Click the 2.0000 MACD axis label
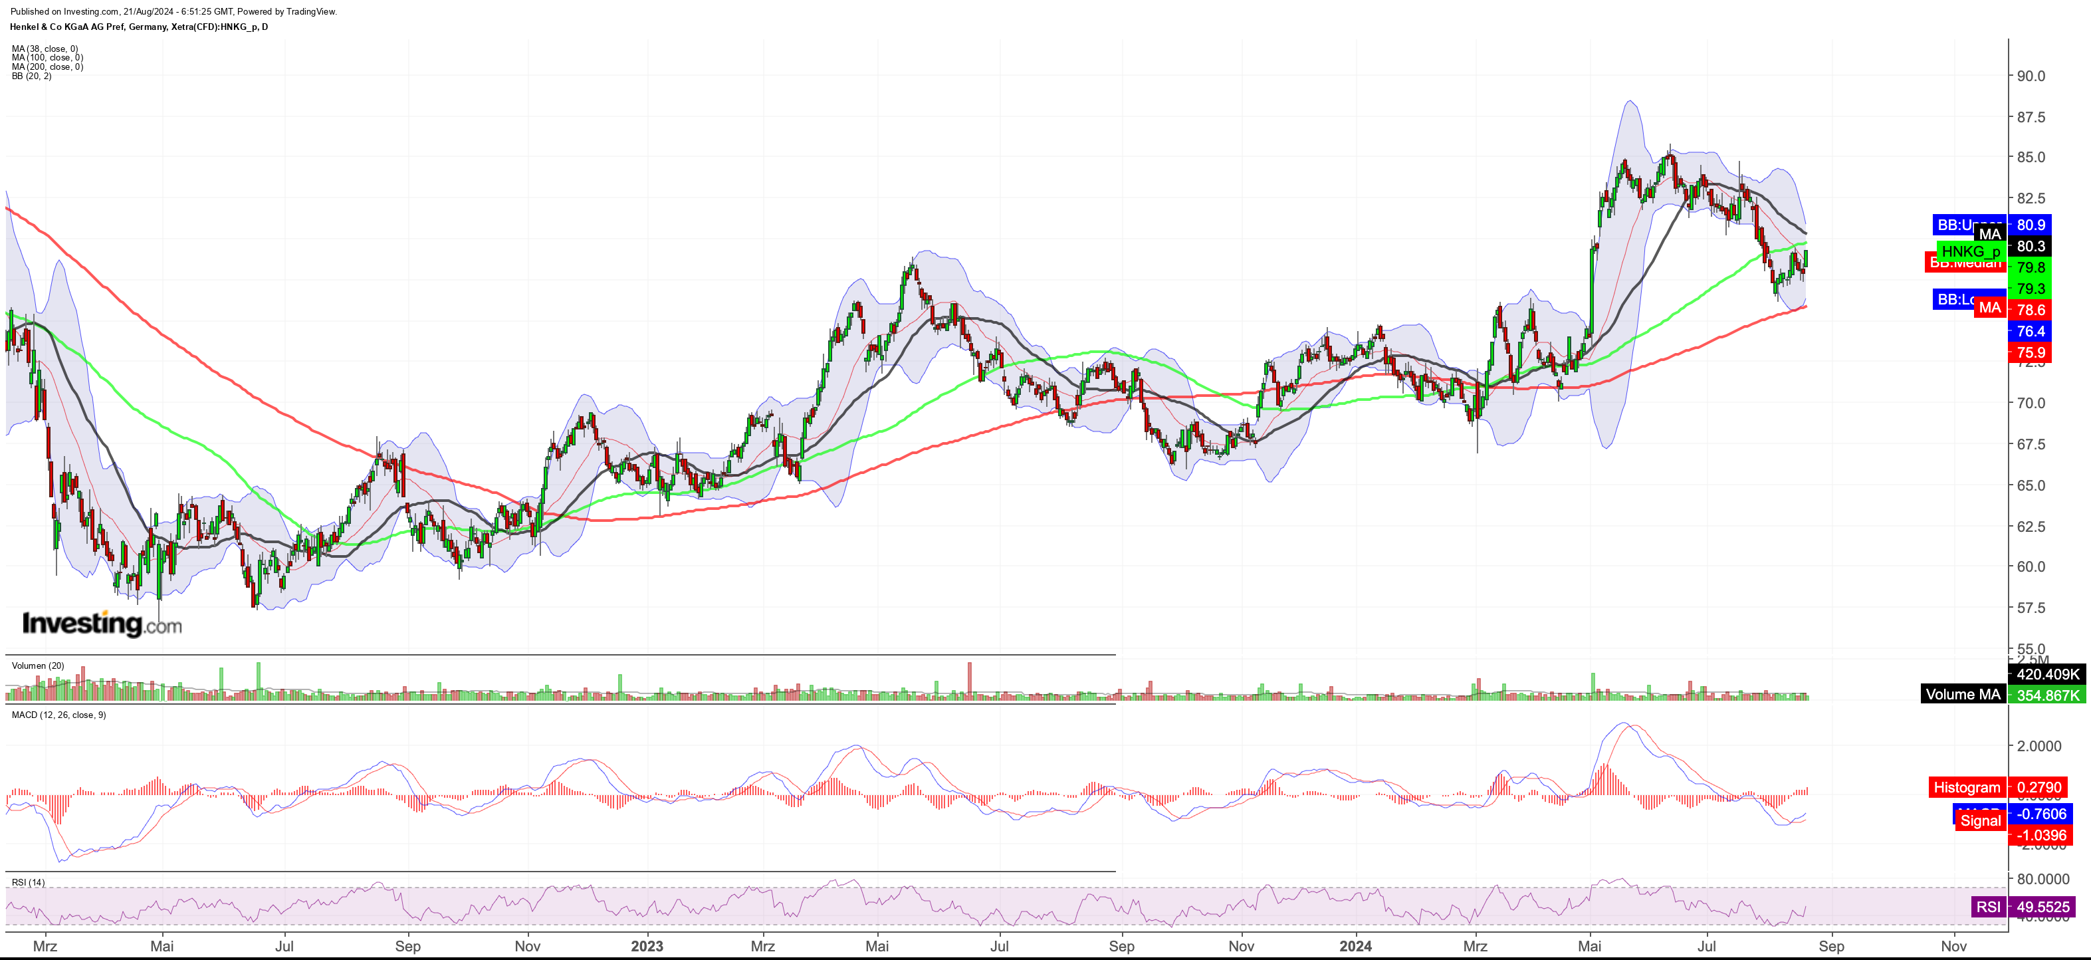 [2039, 745]
